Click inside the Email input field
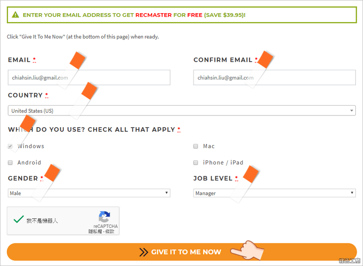Viewport: 363px width, 266px height. coord(89,77)
